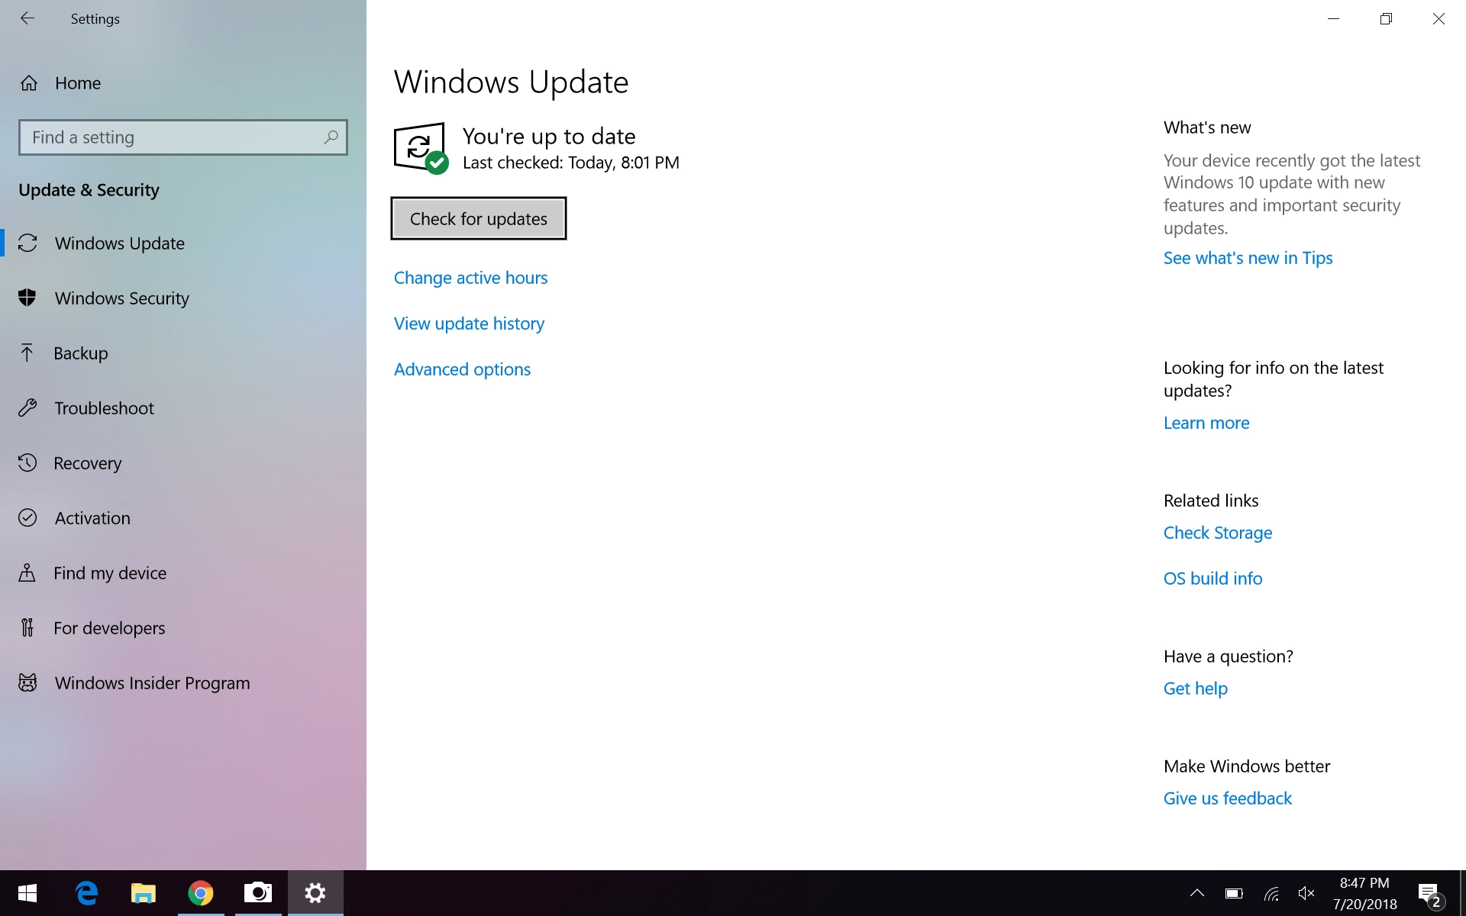Click the back arrow in Settings
The width and height of the screenshot is (1466, 916).
[27, 18]
